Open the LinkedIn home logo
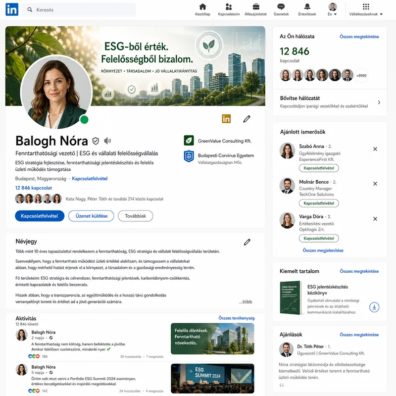Viewport: 396px width, 396px height. point(12,9)
